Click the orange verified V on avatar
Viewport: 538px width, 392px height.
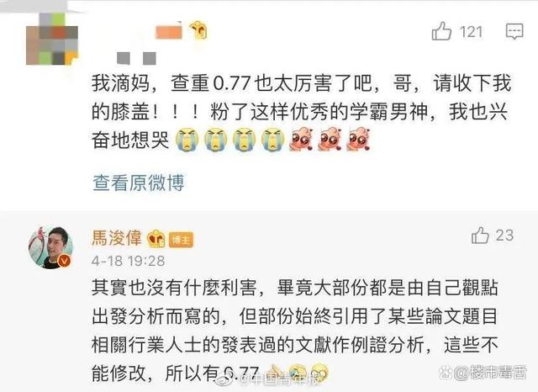(65, 261)
